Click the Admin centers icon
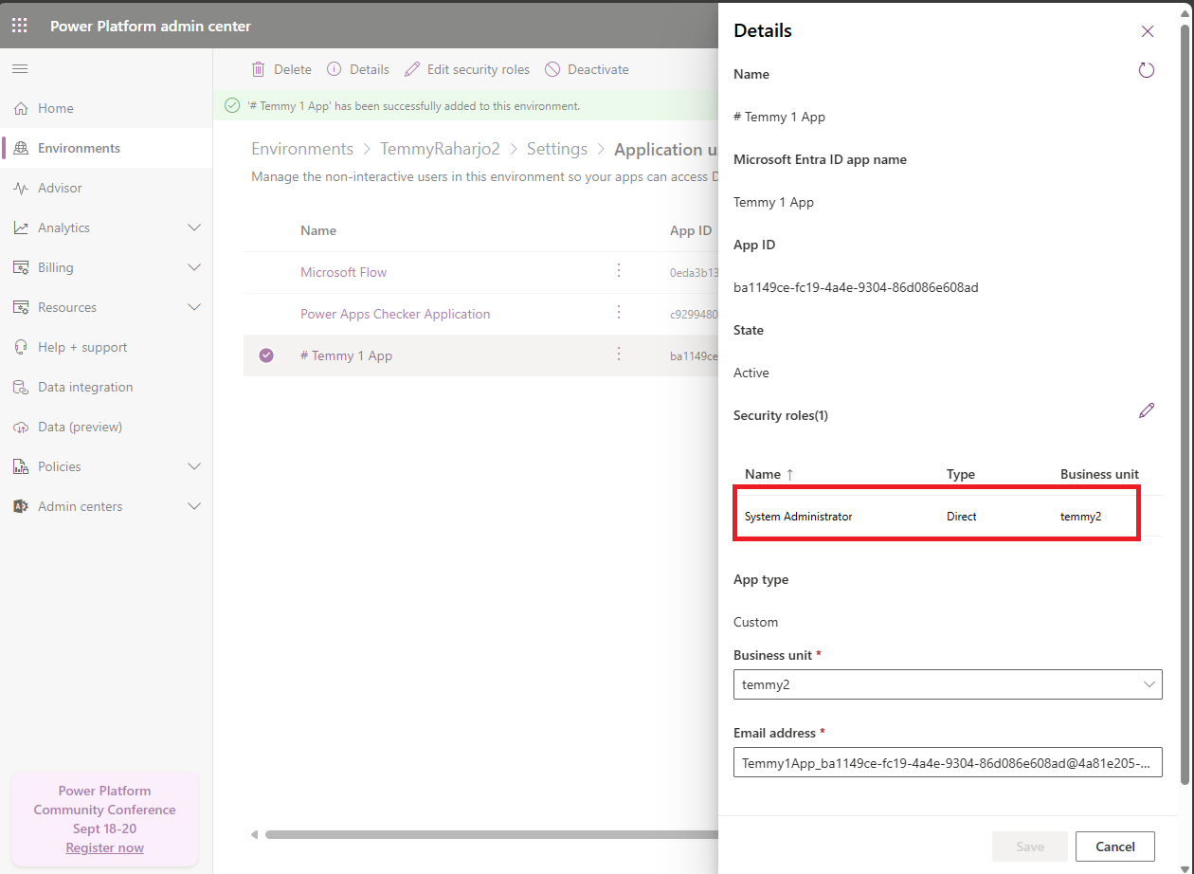1194x874 pixels. tap(21, 506)
